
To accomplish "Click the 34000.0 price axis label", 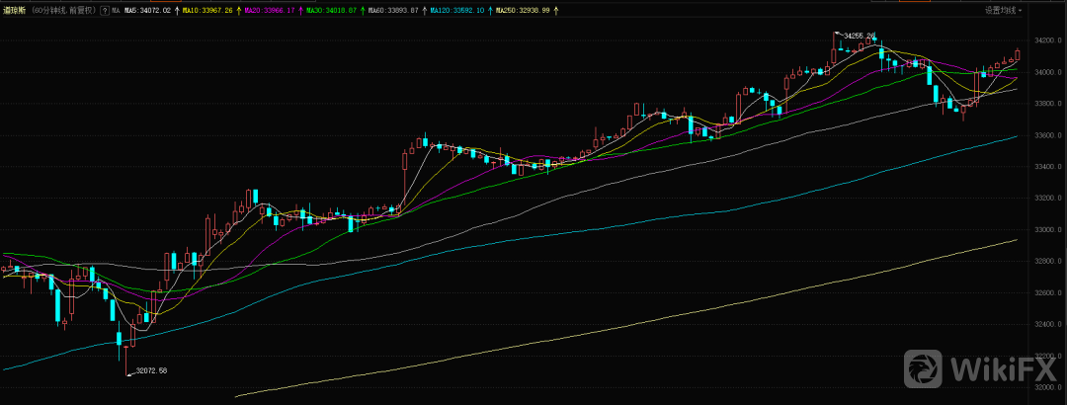I will [x=1047, y=73].
